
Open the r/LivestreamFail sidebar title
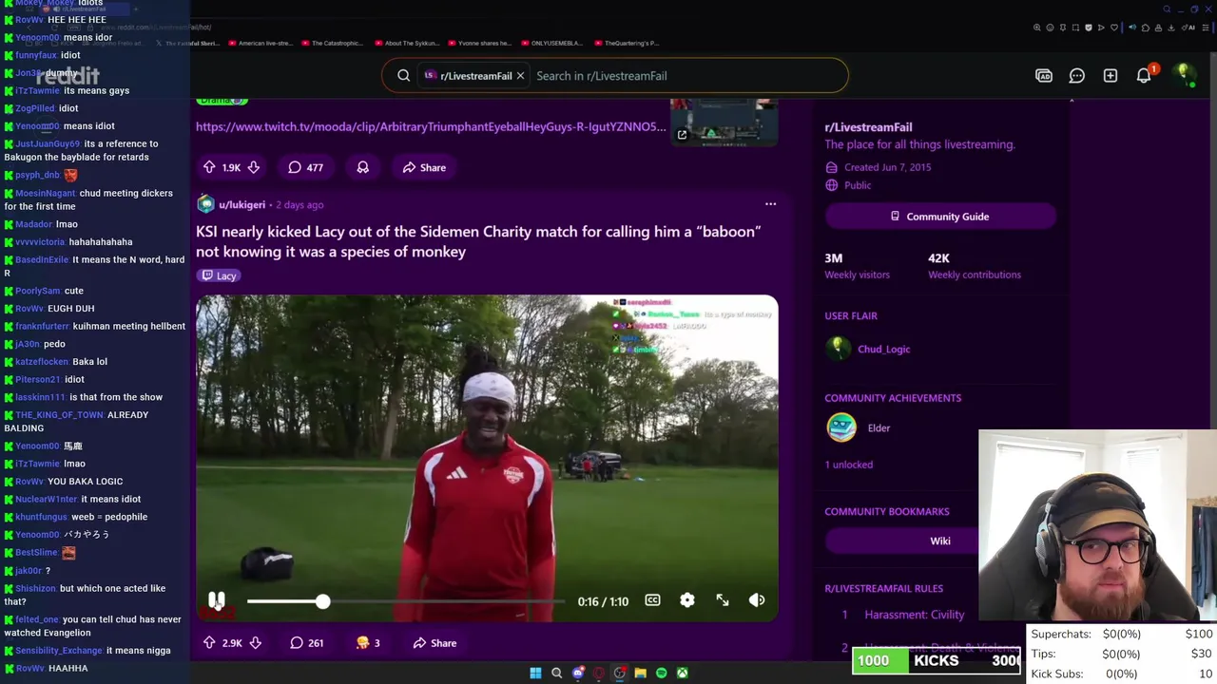click(x=868, y=126)
